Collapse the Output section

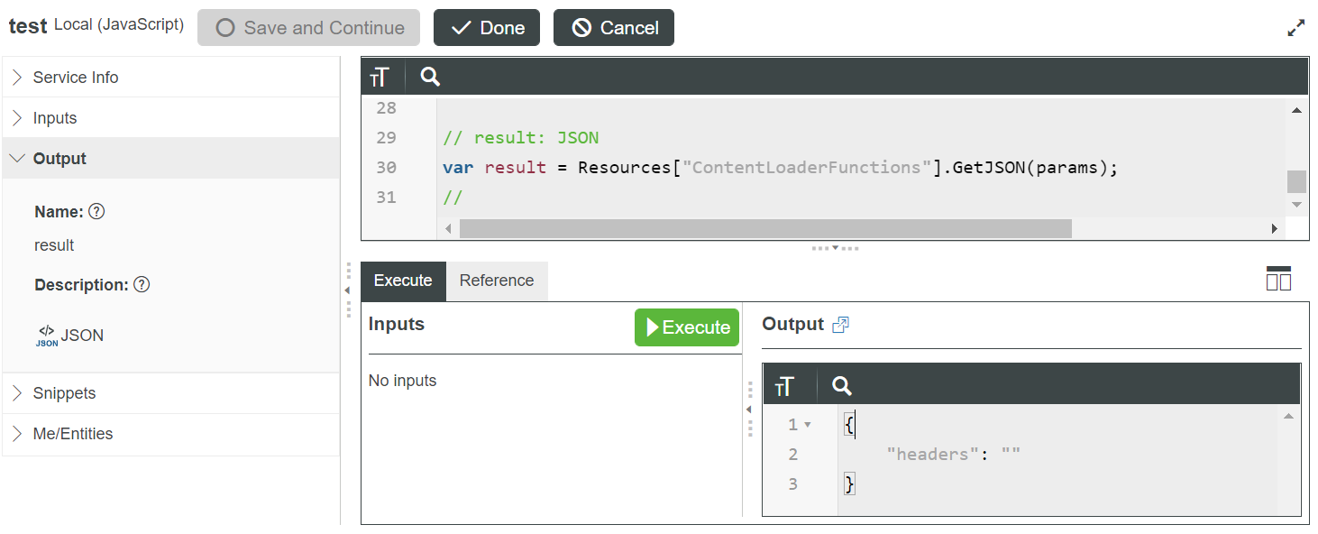[x=59, y=159]
